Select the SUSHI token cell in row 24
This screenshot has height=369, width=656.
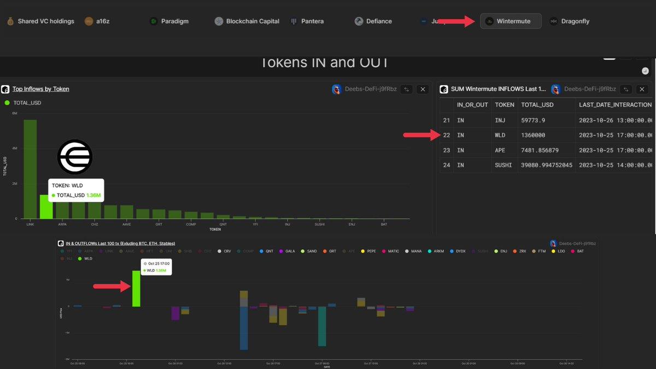click(x=505, y=165)
